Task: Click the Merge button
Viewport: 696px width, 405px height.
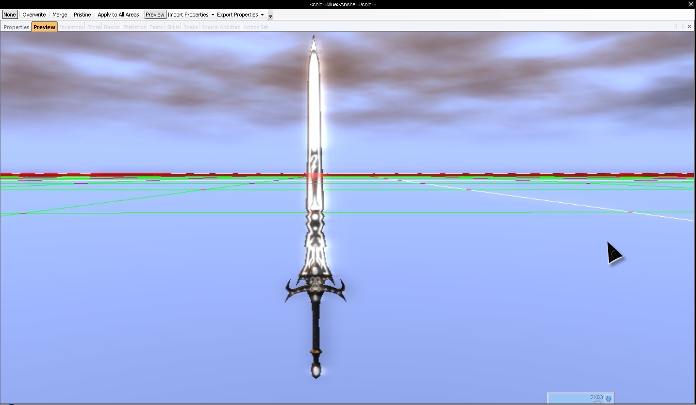Action: click(x=60, y=15)
